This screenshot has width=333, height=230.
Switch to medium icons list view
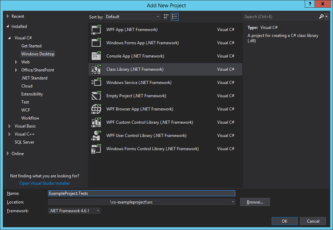point(175,17)
